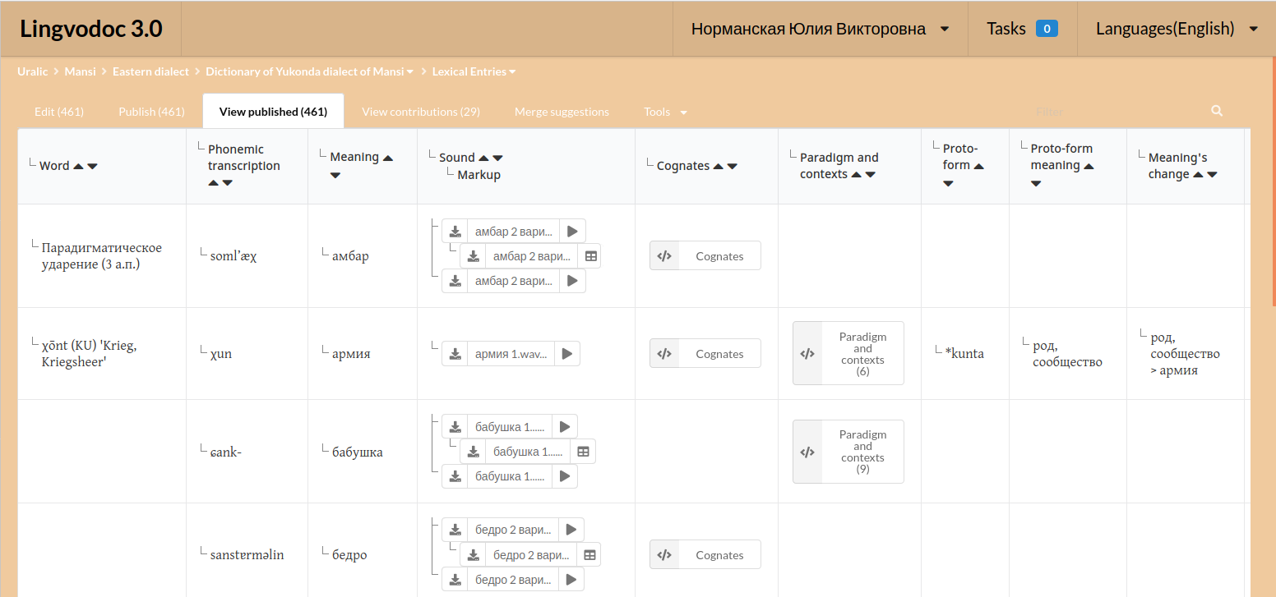Go to Eastern dialect breadcrumb link

(150, 71)
